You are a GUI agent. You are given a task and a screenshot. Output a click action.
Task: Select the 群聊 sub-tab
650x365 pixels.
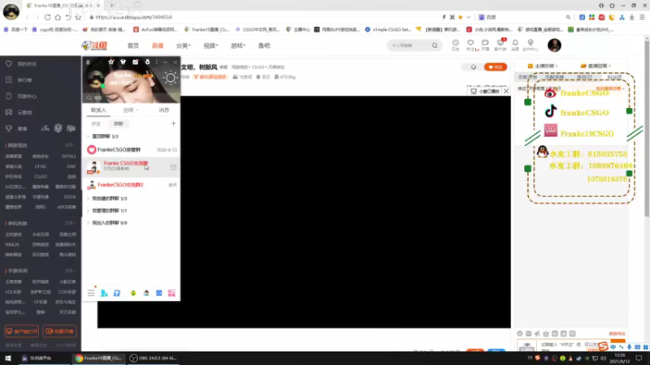119,124
